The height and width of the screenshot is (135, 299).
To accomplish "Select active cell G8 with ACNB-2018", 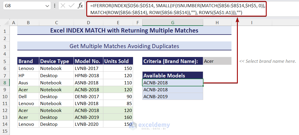I will click(173, 83).
